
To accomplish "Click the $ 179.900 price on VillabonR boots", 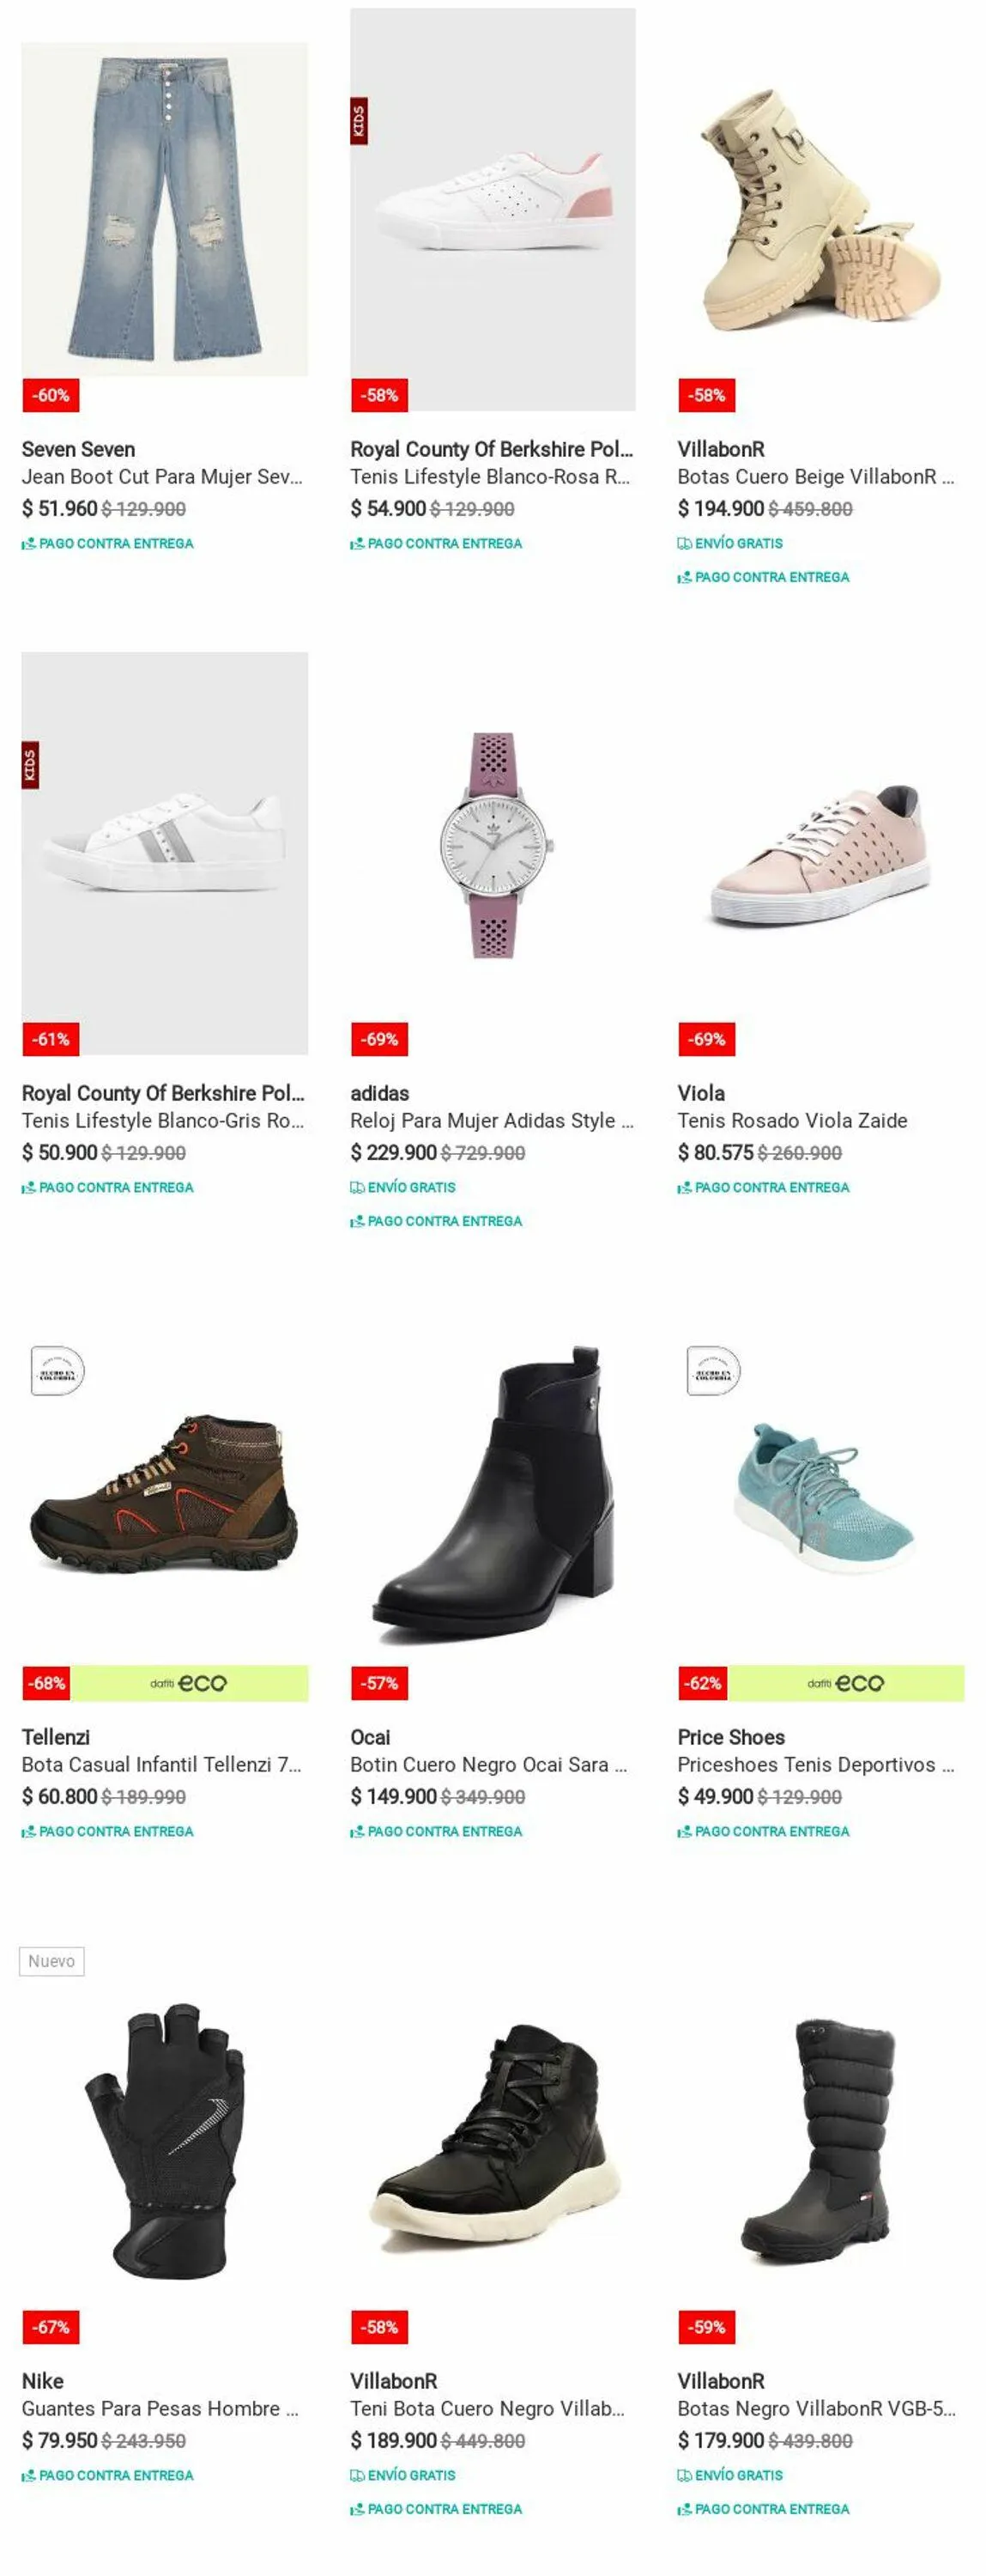I will pos(720,2440).
